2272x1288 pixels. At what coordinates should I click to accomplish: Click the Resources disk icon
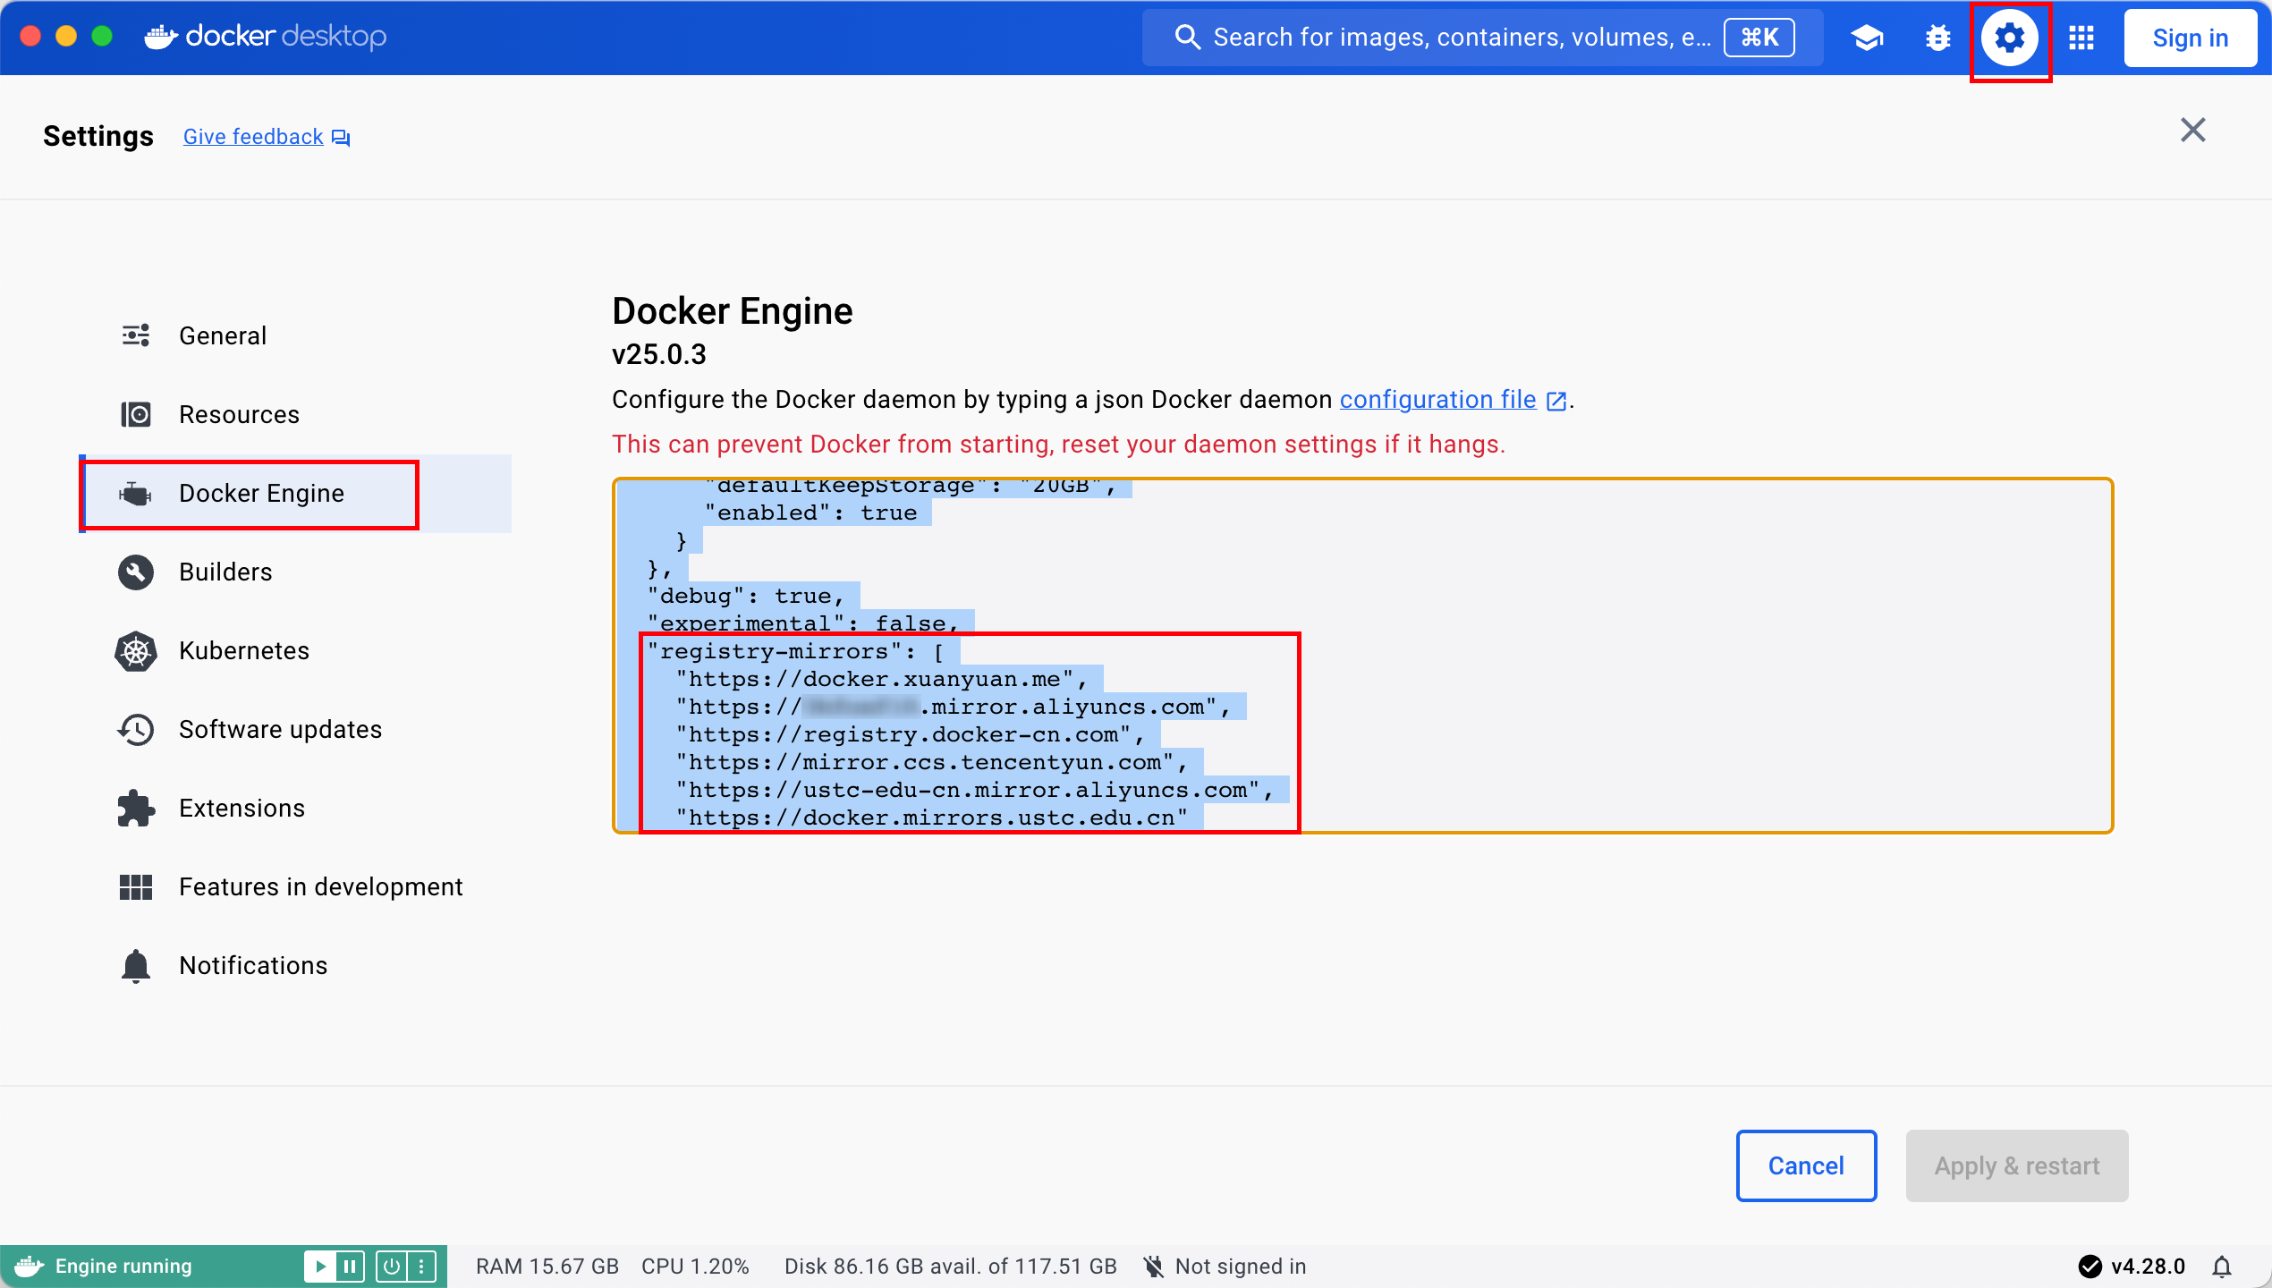[x=136, y=414]
